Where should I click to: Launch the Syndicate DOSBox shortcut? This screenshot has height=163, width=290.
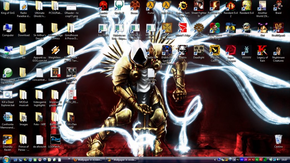(167, 28)
